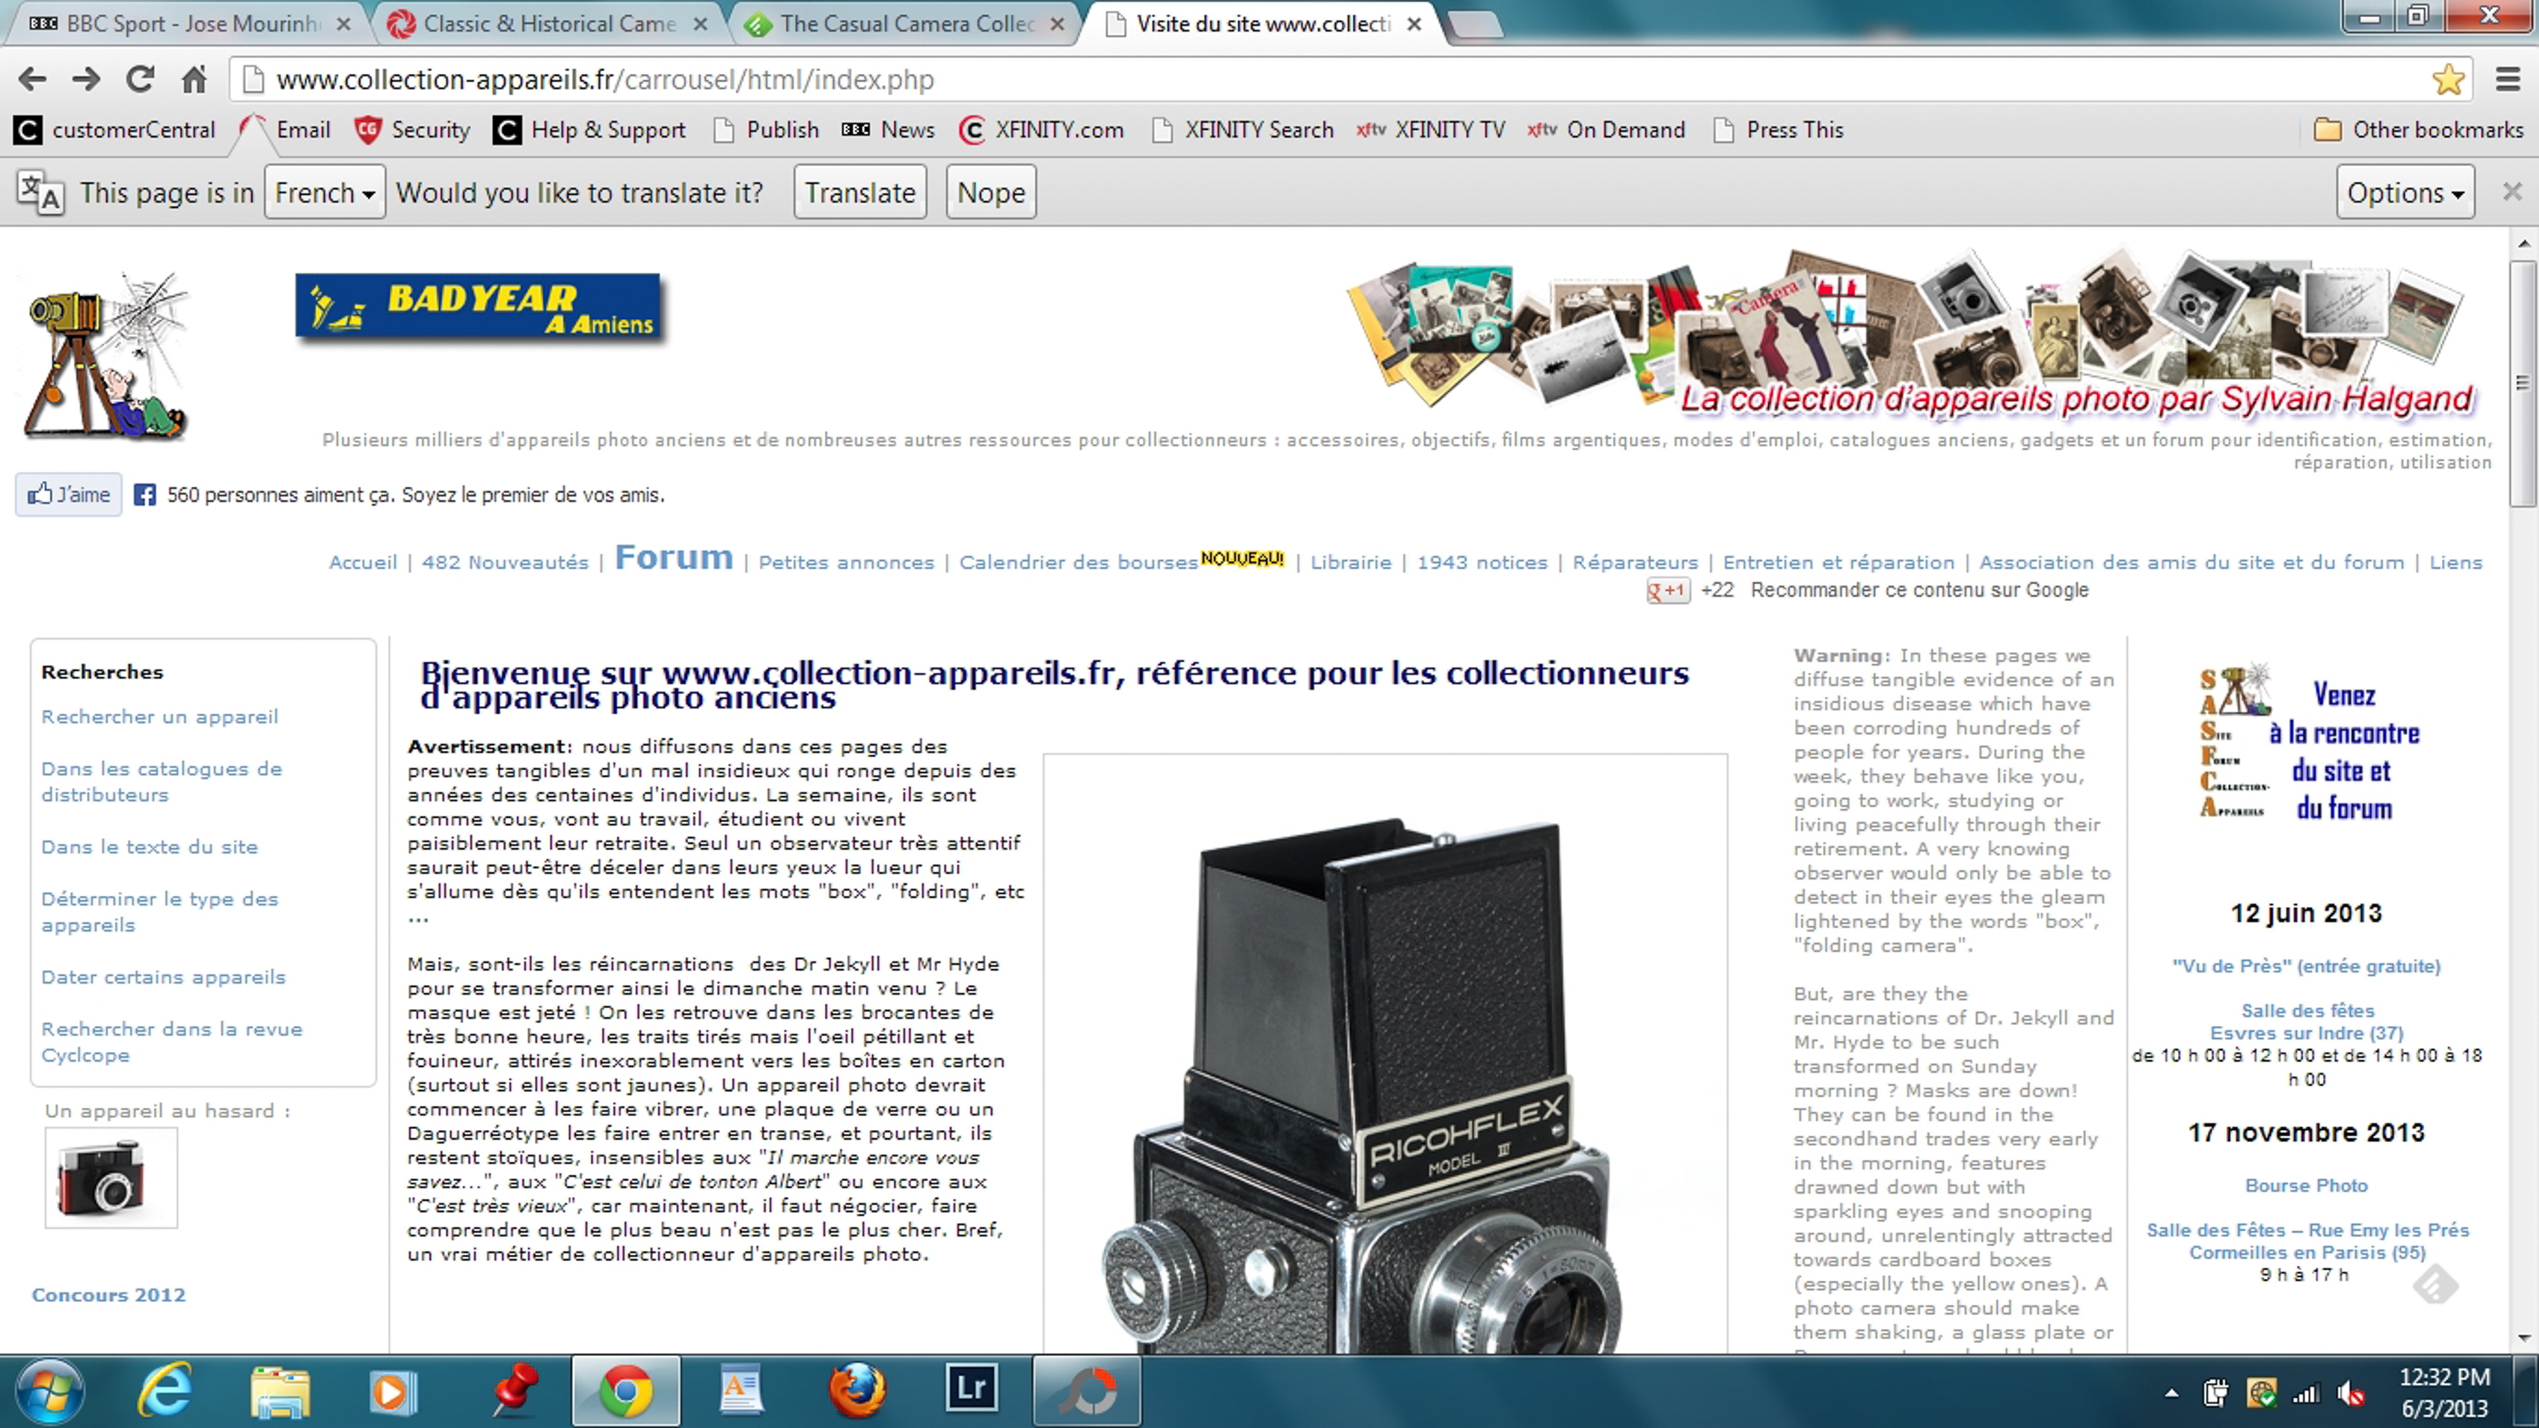
Task: Click the Translate button
Action: tap(859, 193)
